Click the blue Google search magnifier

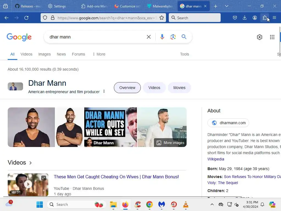[184, 37]
